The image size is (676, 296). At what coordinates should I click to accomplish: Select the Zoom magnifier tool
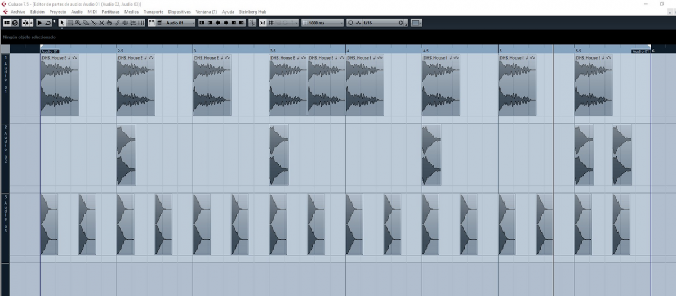78,23
